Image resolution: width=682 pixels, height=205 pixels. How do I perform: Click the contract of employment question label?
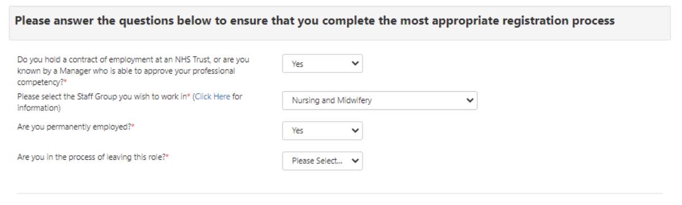134,71
